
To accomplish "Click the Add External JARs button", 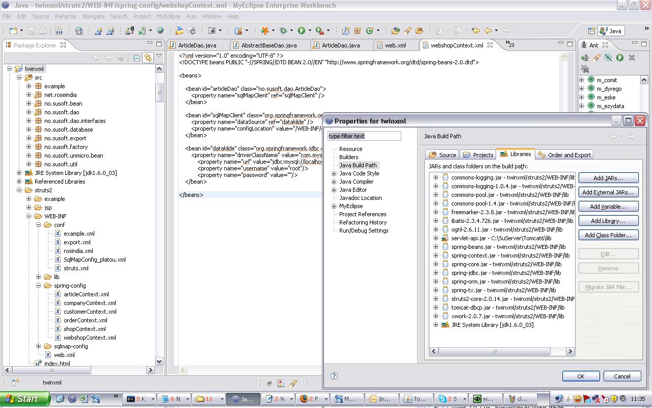I will pyautogui.click(x=608, y=192).
